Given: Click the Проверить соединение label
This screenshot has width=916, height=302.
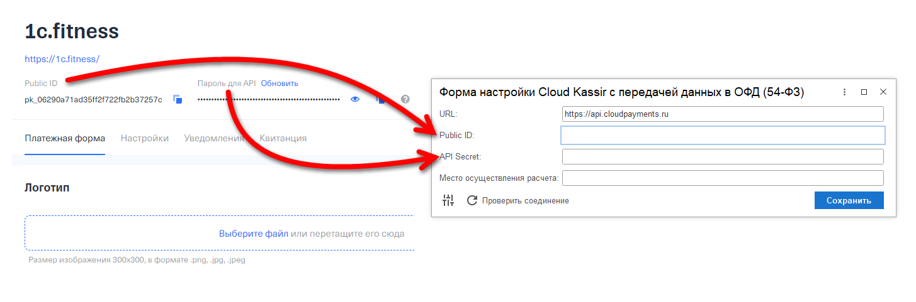Looking at the screenshot, I should [x=526, y=201].
